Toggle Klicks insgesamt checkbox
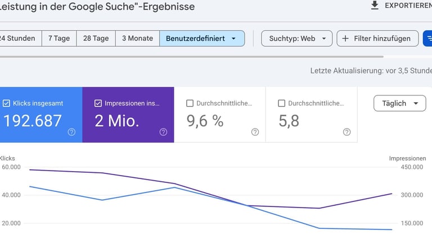The width and height of the screenshot is (432, 239). coord(6,103)
